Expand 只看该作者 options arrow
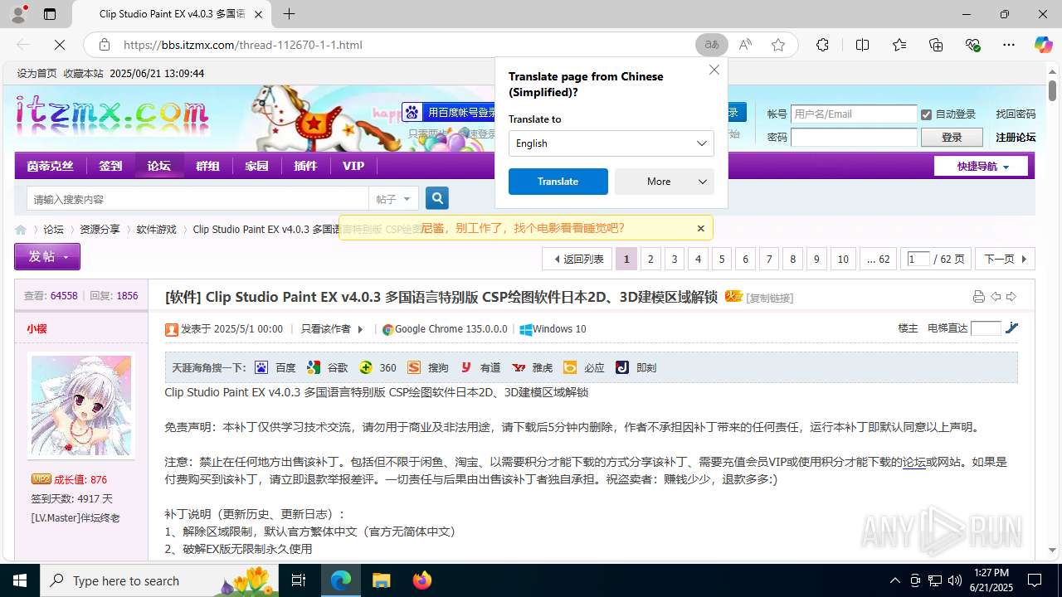 360,329
